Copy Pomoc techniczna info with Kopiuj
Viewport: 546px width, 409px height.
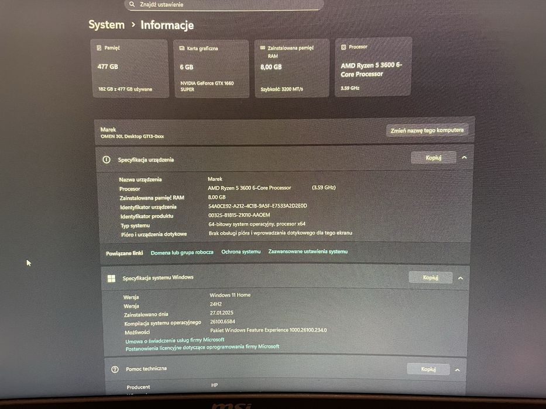[x=428, y=369]
